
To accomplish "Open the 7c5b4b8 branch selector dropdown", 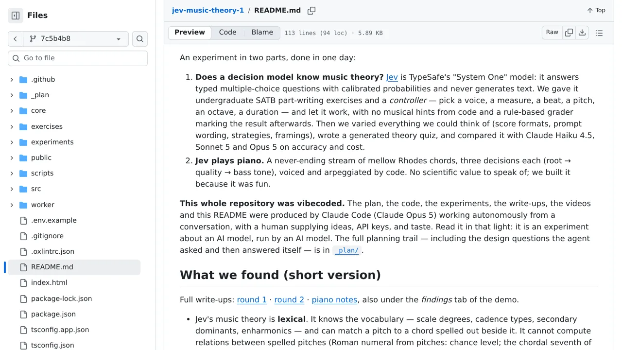I will [76, 39].
